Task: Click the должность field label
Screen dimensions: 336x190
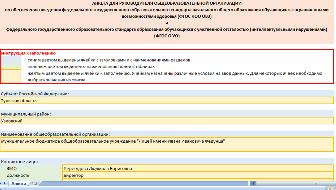Action: pyautogui.click(x=18, y=175)
